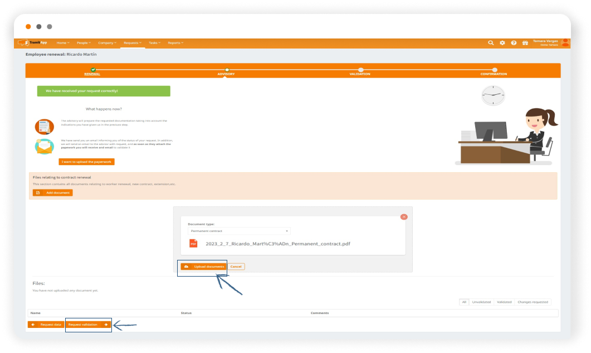Remove document with the red X icon
This screenshot has width=591, height=353.
[x=404, y=217]
